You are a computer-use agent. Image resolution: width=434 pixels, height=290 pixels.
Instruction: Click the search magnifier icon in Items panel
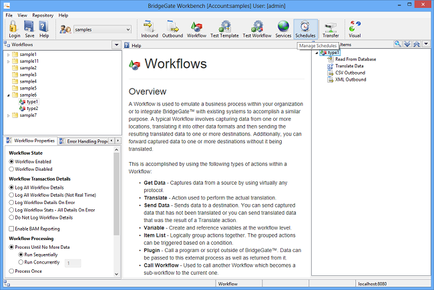pos(398,44)
